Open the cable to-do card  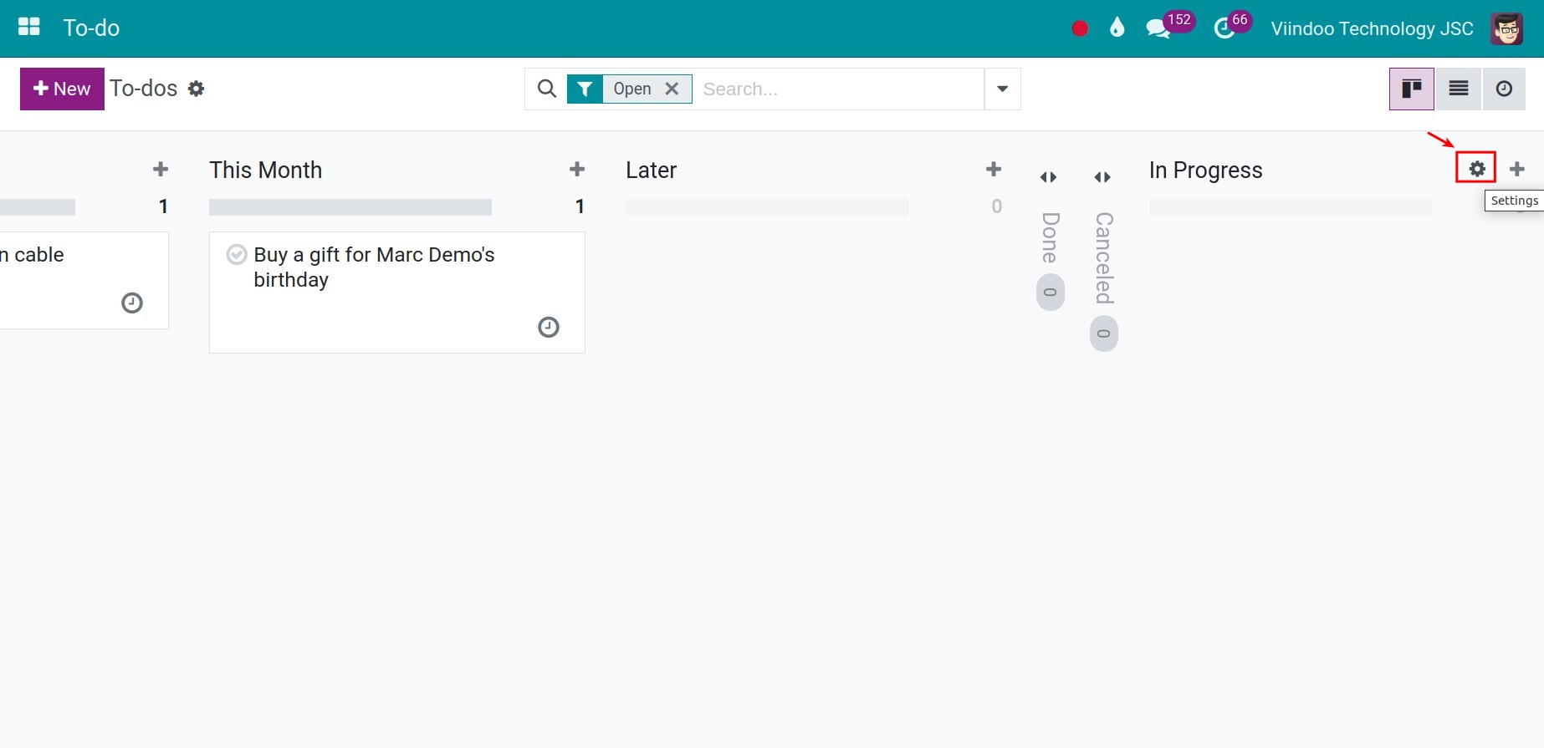(x=84, y=280)
